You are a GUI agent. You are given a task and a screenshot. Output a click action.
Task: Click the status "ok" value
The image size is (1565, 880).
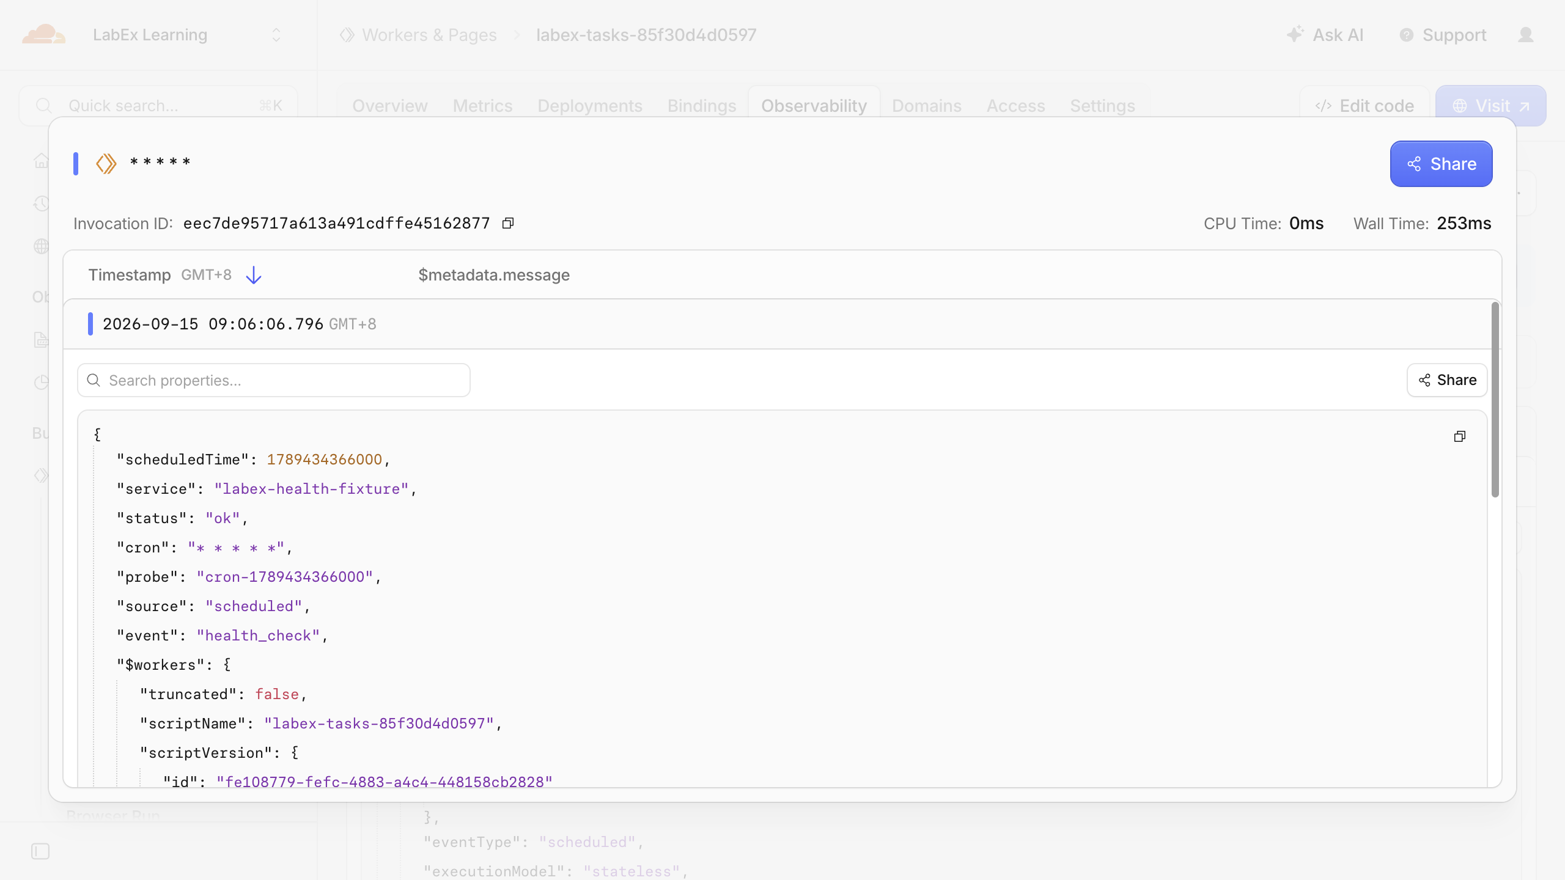click(x=223, y=518)
